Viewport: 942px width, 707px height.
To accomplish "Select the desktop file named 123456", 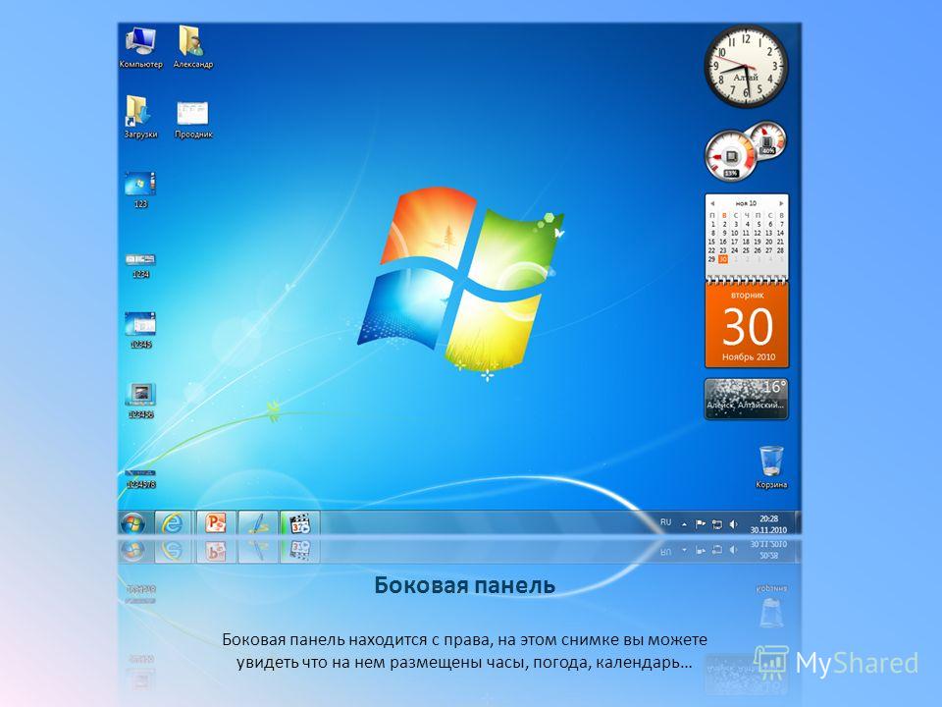I will 140,401.
